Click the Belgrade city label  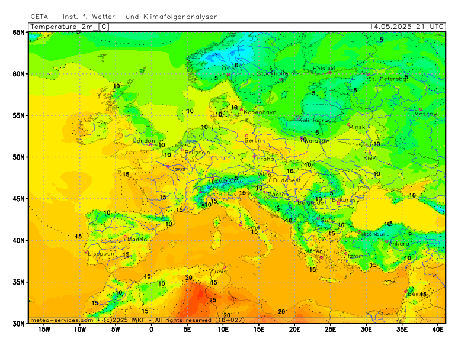click(x=310, y=203)
